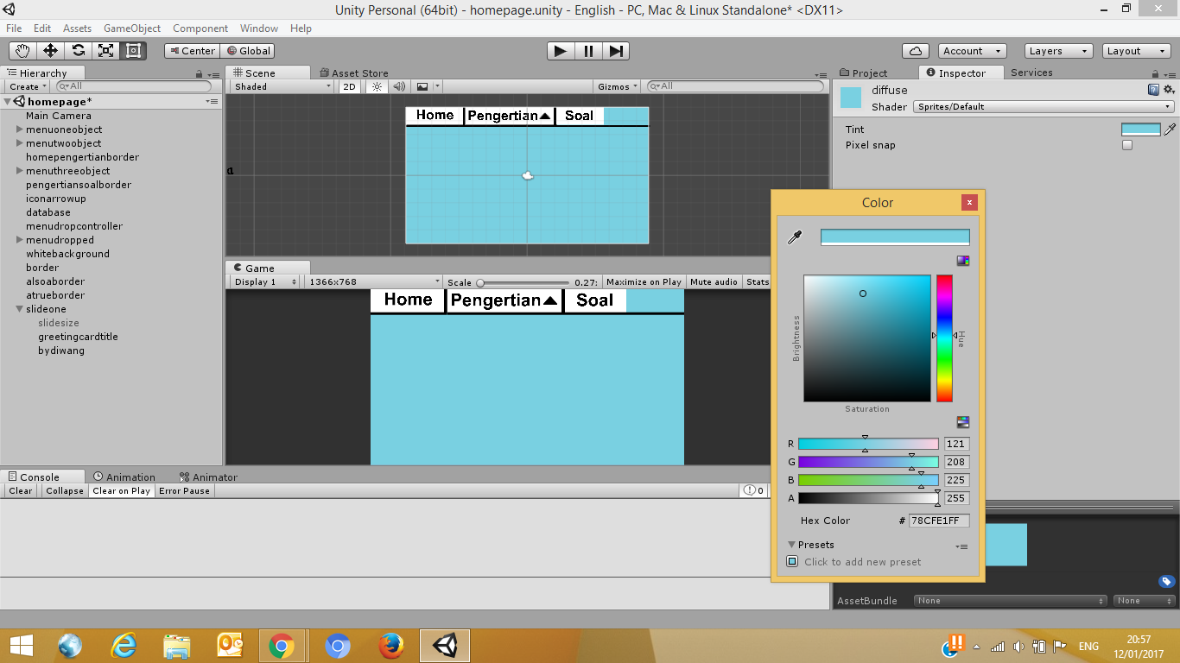Click the Hex Color input field
The width and height of the screenshot is (1180, 663).
[938, 521]
